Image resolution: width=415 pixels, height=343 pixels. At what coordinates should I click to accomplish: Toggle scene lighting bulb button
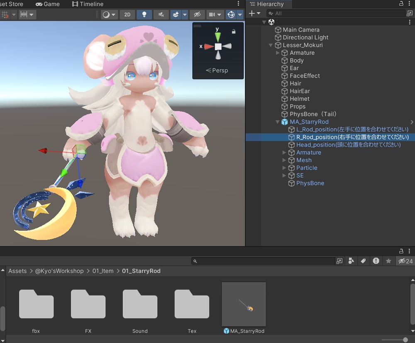[x=144, y=15]
